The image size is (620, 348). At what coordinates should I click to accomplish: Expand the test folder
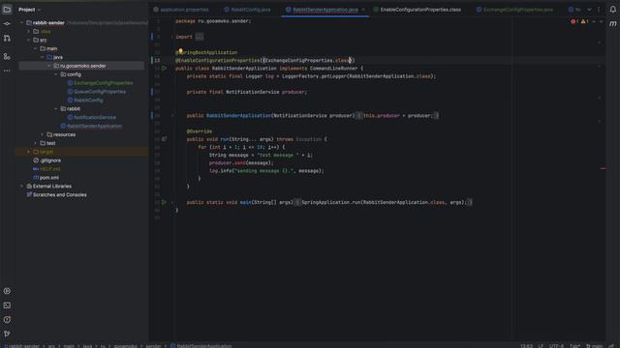click(36, 143)
